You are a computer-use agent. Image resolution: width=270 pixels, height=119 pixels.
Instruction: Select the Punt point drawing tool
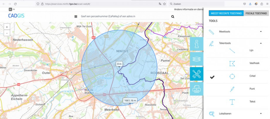[x=232, y=89]
